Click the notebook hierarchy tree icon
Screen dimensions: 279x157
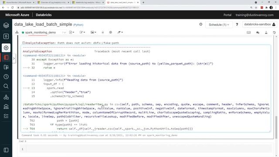point(17,32)
